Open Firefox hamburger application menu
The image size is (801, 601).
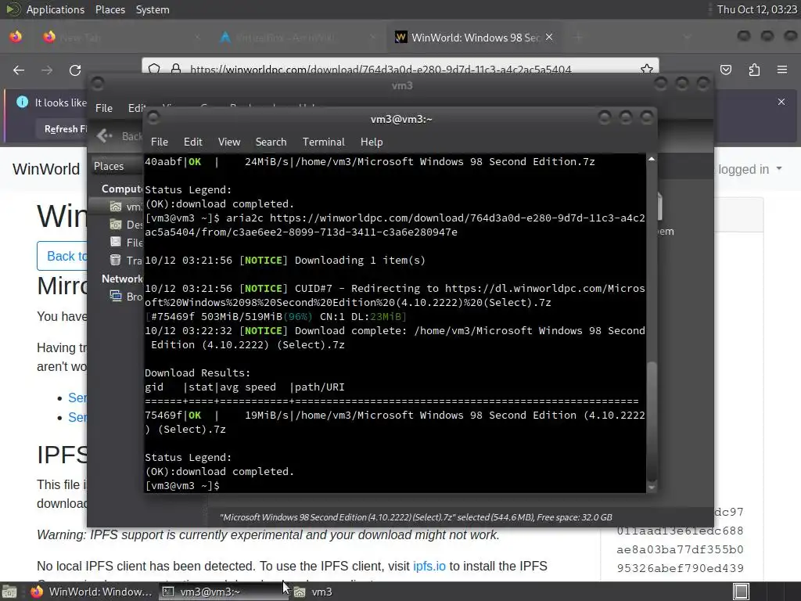[x=782, y=70]
